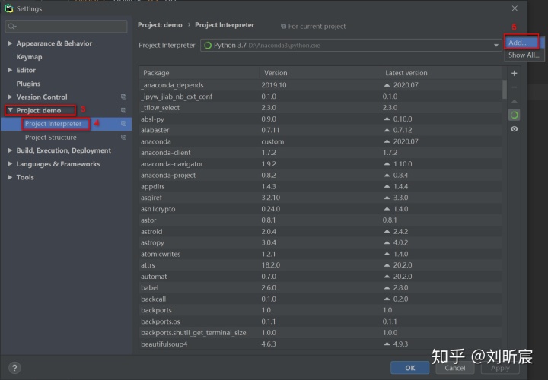Select the appdirs package row
The width and height of the screenshot is (548, 380).
(320, 186)
